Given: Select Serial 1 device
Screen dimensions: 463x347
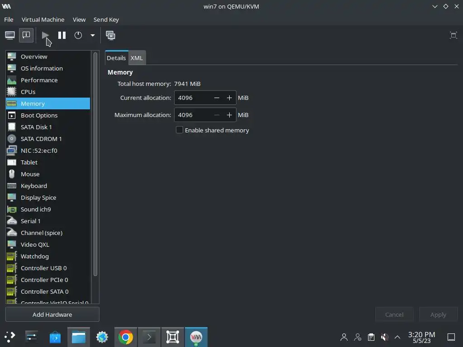Looking at the screenshot, I should (48, 221).
